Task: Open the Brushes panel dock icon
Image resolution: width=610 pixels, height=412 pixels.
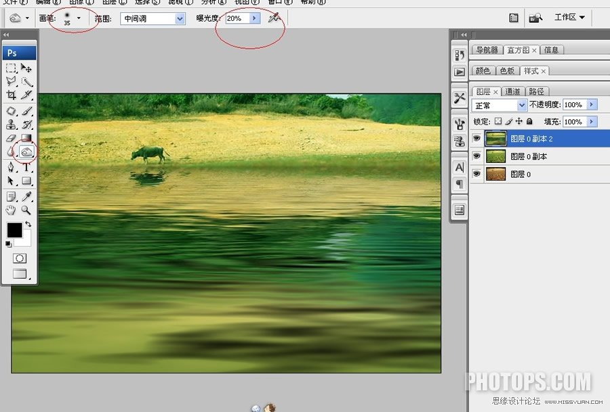Action: point(460,124)
